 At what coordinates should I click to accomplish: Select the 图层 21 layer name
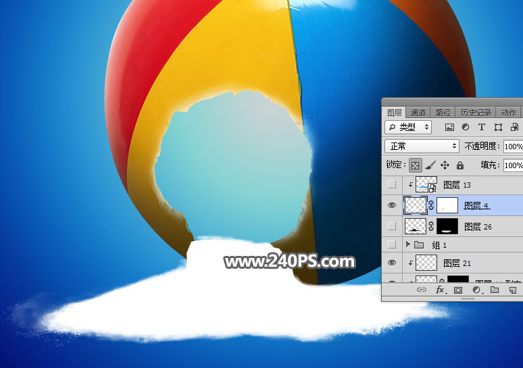point(457,263)
